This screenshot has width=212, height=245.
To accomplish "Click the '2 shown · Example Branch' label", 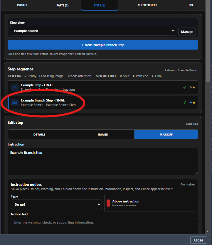I will point(181,70).
